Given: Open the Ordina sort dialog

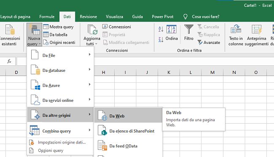Looking at the screenshot, I should pos(172,33).
